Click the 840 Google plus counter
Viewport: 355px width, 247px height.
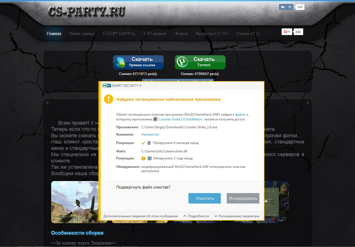point(298,32)
